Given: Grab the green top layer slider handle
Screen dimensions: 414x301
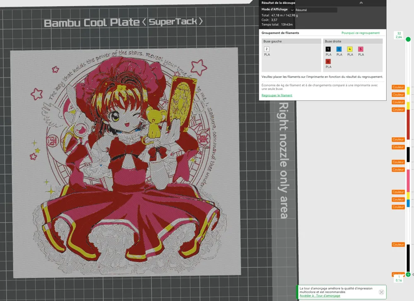Looking at the screenshot, I should click(x=408, y=39).
